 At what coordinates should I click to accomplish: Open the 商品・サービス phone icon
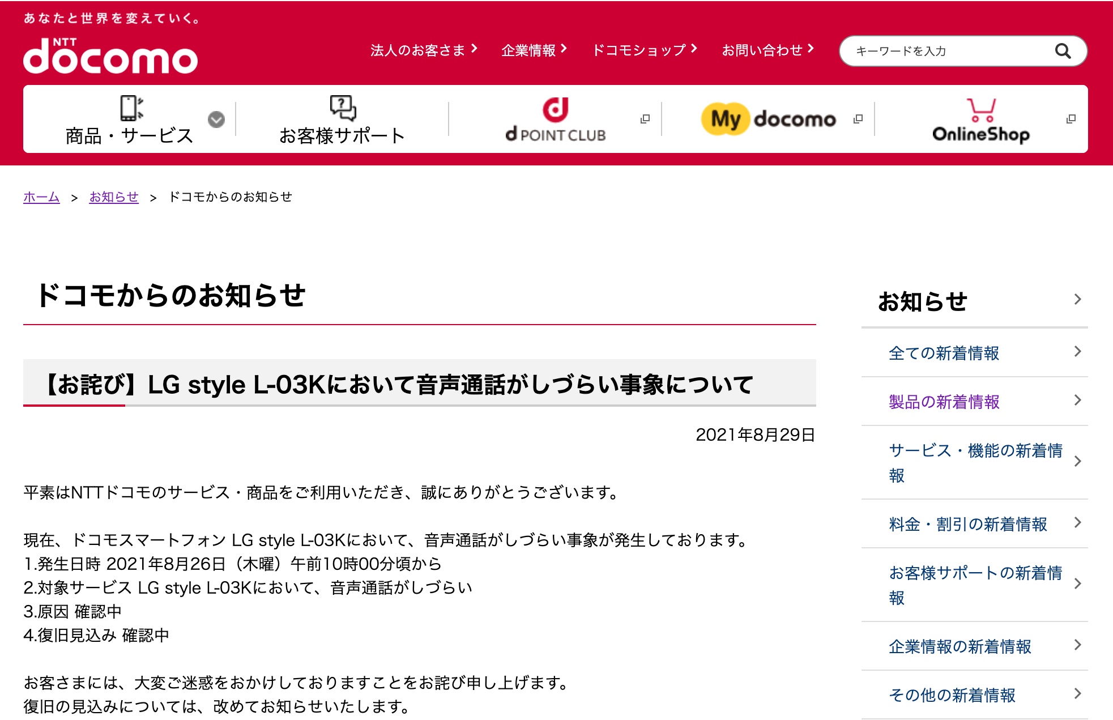point(131,108)
